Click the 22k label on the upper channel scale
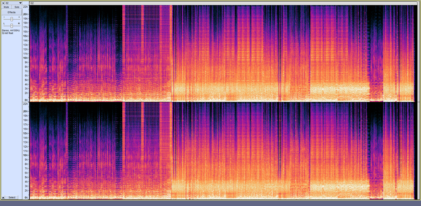The image size is (421, 206). tap(25, 7)
